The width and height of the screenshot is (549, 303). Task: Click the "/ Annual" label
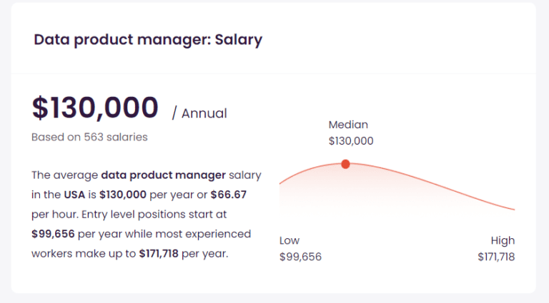[199, 113]
